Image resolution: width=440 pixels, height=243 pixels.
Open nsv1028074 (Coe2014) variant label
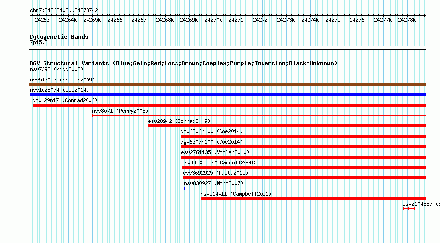(59, 90)
